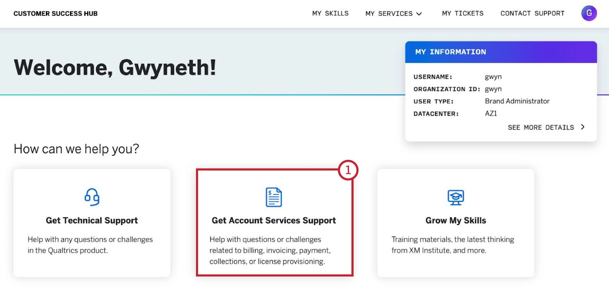Image resolution: width=609 pixels, height=288 pixels.
Task: Collapse the My Services menu chevron
Action: (x=419, y=14)
